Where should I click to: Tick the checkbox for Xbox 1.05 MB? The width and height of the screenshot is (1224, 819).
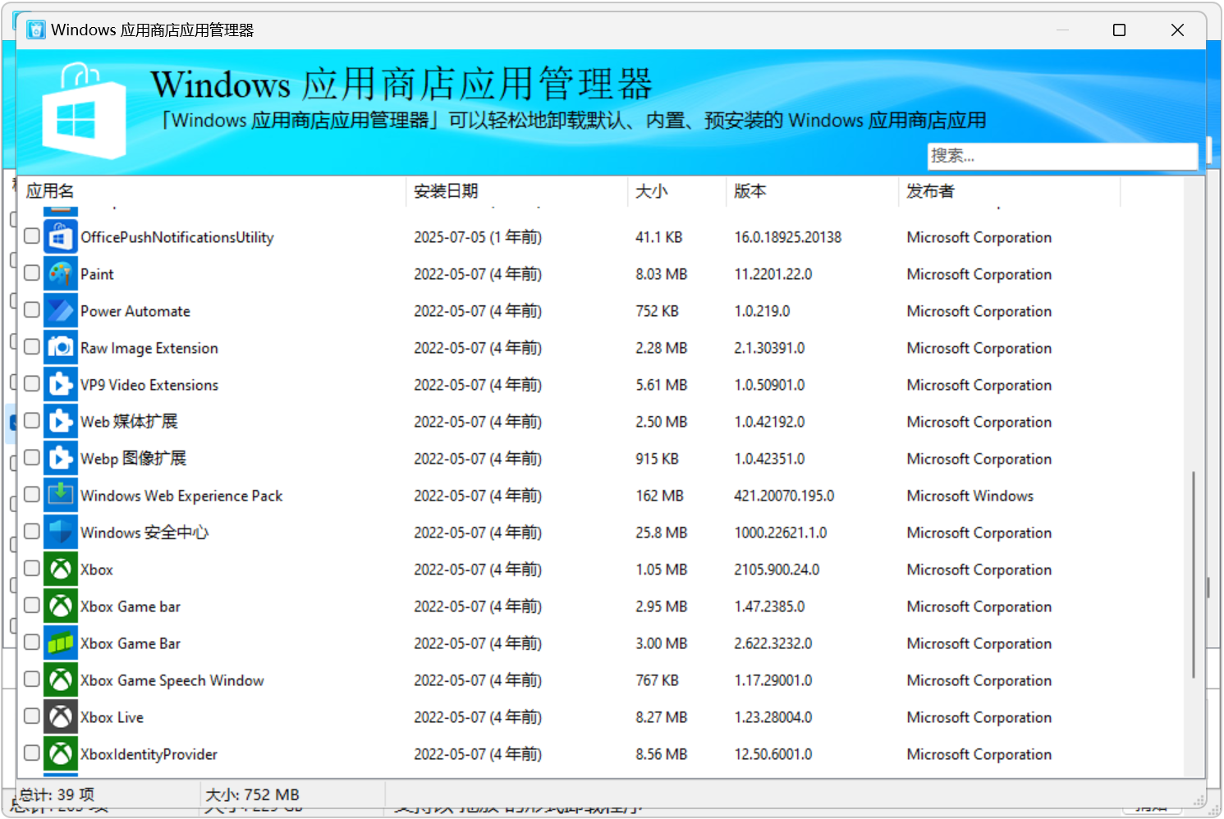[32, 569]
